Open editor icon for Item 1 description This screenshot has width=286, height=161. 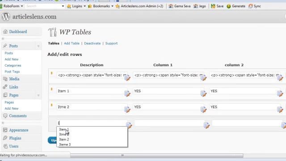coord(127,93)
